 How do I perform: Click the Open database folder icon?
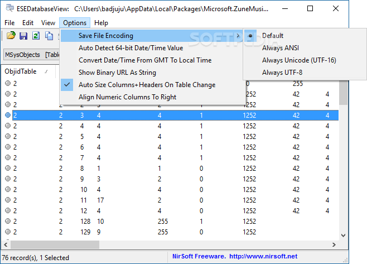coord(11,36)
